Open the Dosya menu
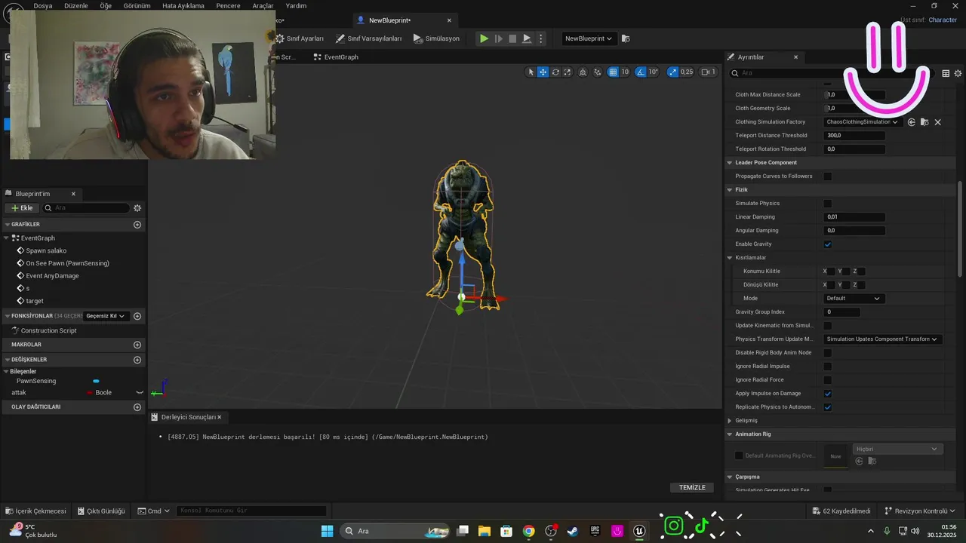The height and width of the screenshot is (543, 966). pos(43,5)
